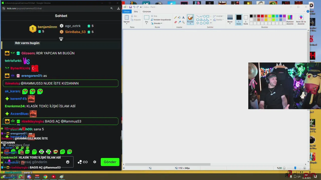The height and width of the screenshot is (180, 321).
Task: Expand the Yapıştır paste dropdown arrow
Action: pyautogui.click(x=127, y=23)
